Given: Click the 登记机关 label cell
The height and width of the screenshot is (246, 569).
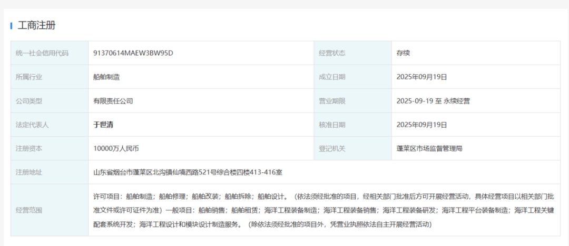Looking at the screenshot, I should pyautogui.click(x=332, y=149).
